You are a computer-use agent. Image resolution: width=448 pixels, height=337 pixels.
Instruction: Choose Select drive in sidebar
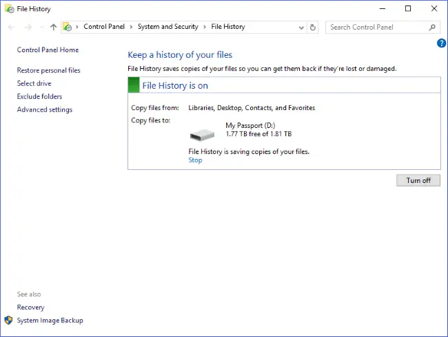[34, 83]
